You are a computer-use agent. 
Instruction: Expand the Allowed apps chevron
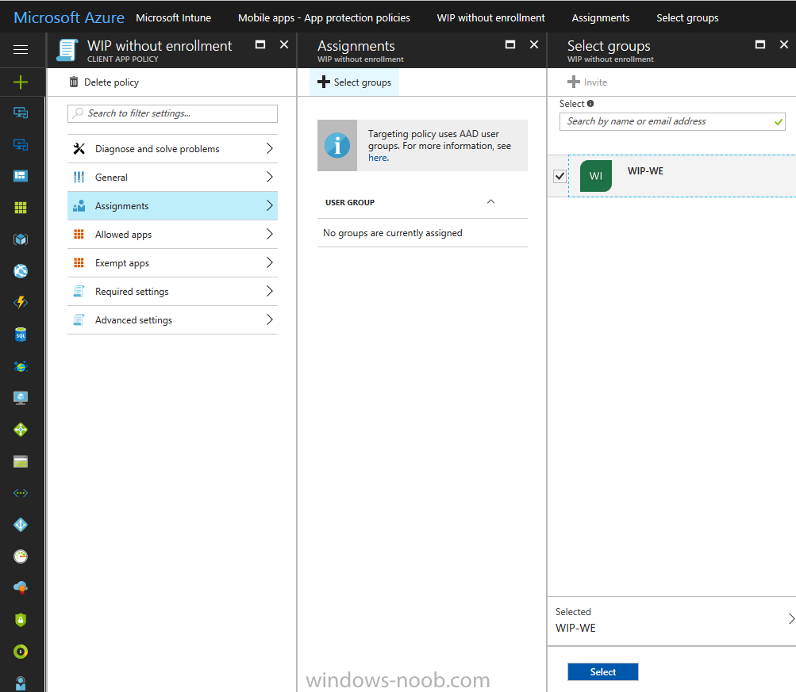(270, 234)
